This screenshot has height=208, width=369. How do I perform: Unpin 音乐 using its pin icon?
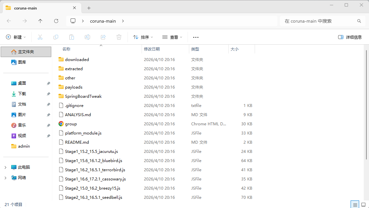coord(48,126)
